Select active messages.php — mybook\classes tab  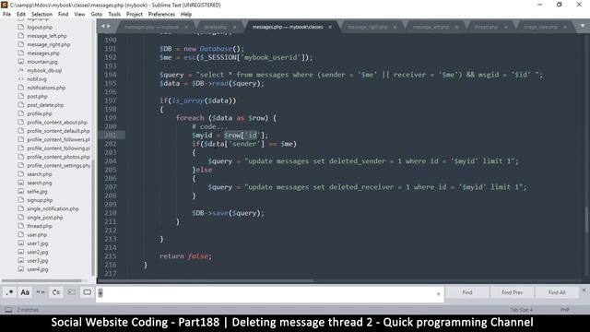point(288,27)
